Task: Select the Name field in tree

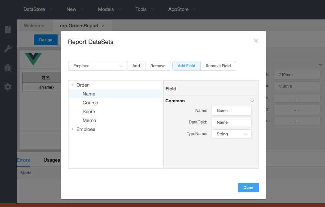Action: click(x=115, y=94)
